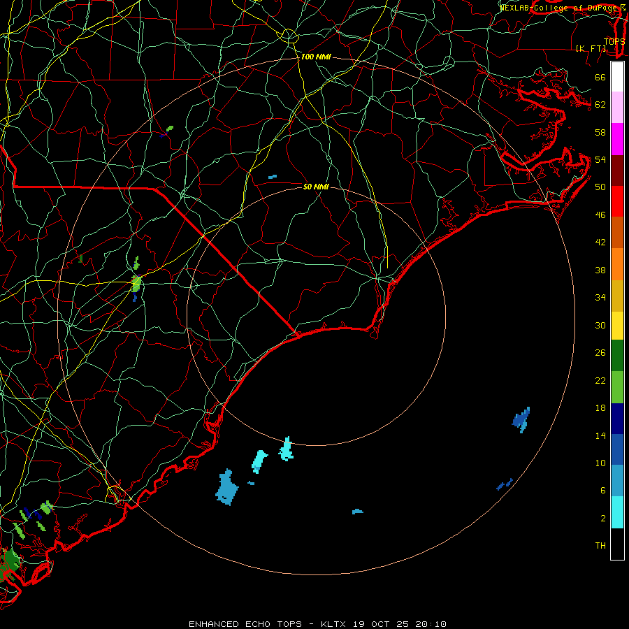Click the TOPS legend heading
This screenshot has width=629, height=629.
614,41
